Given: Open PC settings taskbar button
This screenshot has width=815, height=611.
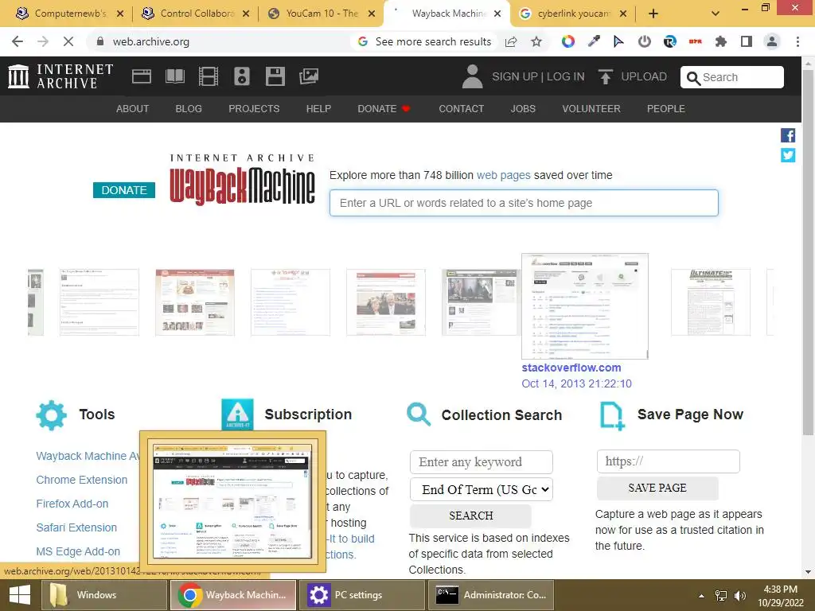Looking at the screenshot, I should pyautogui.click(x=362, y=595).
